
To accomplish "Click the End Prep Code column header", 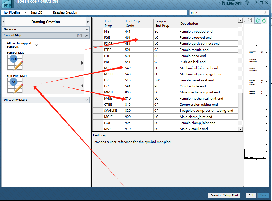I will click(x=139, y=23).
